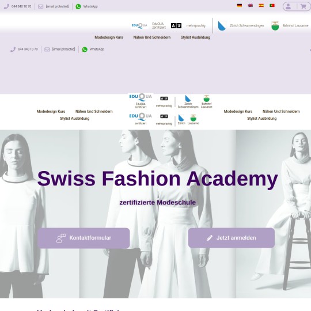The height and width of the screenshot is (311, 311).
Task: Open Stylist Ausbildung in right lower menu
Action: (x=262, y=119)
